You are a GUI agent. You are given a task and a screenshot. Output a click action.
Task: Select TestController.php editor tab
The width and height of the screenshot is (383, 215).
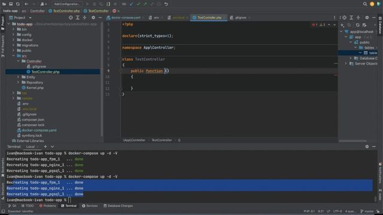click(209, 17)
